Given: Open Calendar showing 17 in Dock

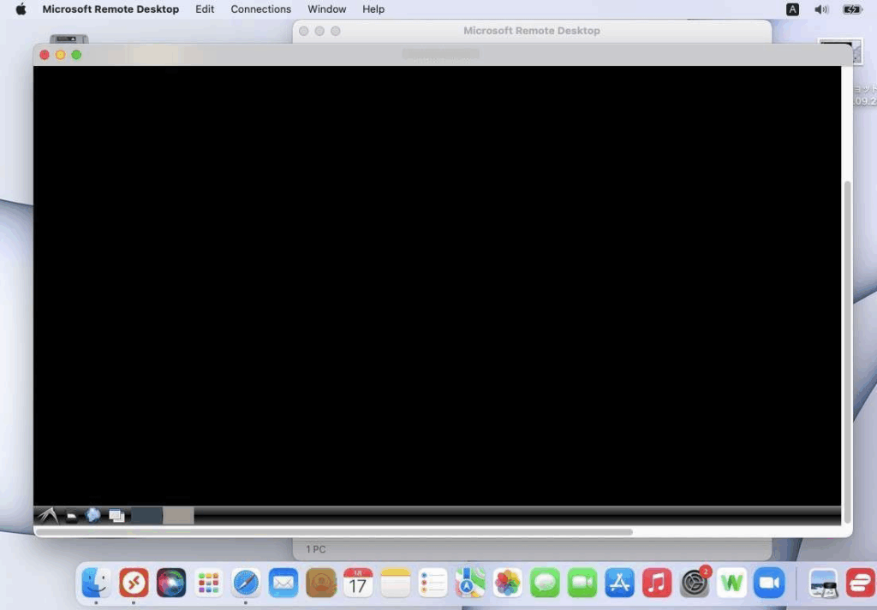Looking at the screenshot, I should (358, 583).
